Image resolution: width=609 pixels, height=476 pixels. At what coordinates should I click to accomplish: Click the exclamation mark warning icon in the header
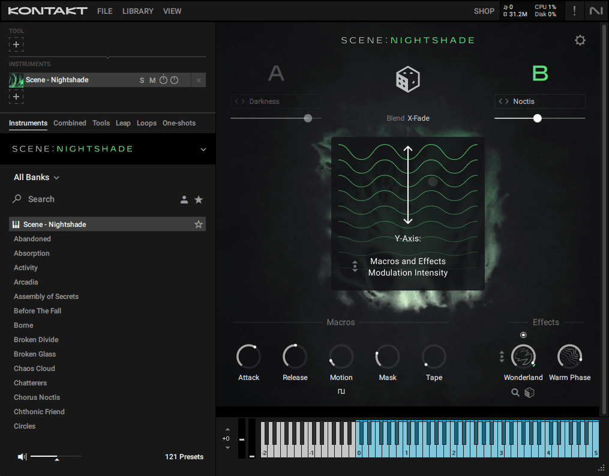click(574, 11)
